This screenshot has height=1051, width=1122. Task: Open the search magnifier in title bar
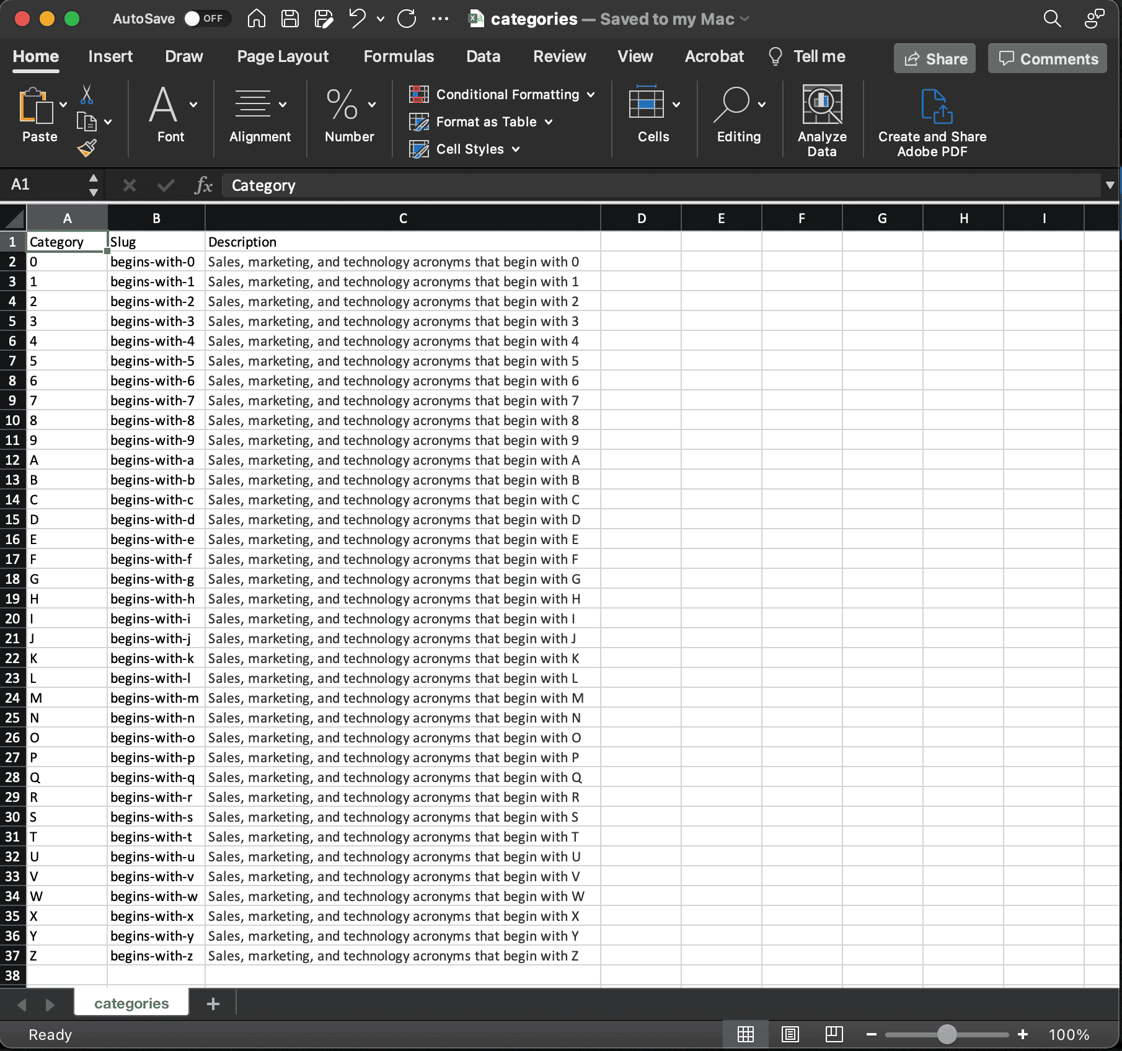click(1052, 19)
